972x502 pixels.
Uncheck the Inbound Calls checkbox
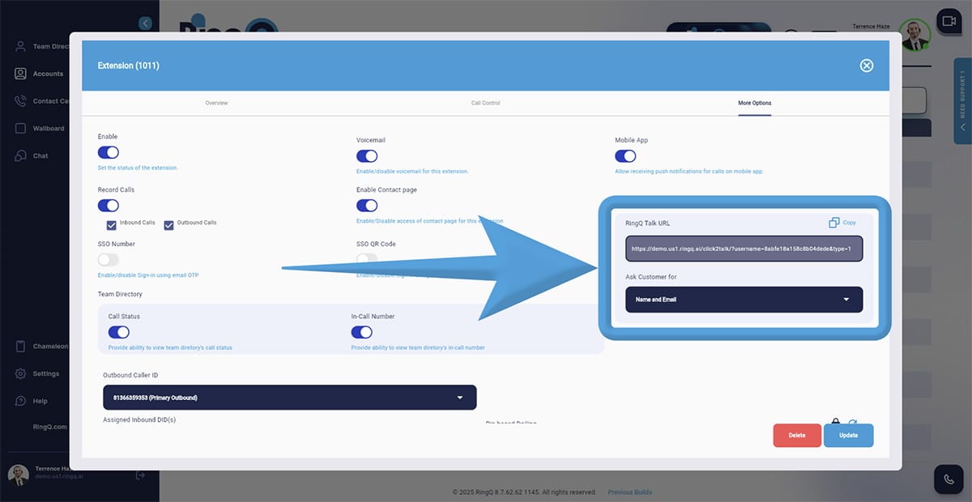pyautogui.click(x=113, y=225)
